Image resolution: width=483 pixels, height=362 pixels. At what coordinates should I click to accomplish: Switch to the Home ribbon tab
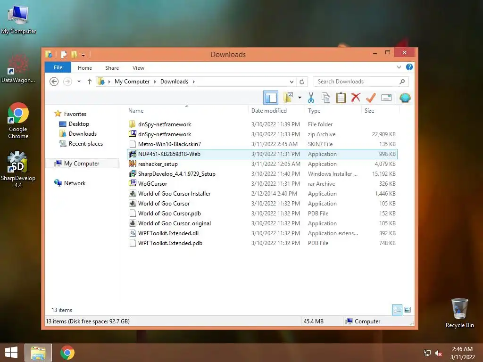(x=85, y=68)
